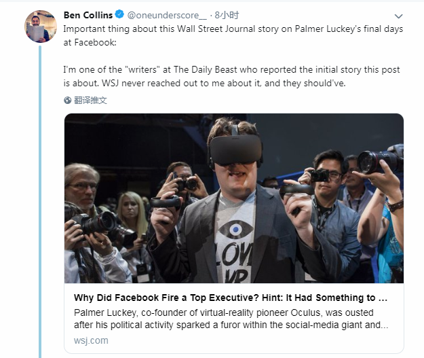Viewport: 424px width, 358px height.
Task: Click the globe icon beside 翻译推文
Action: 68,100
